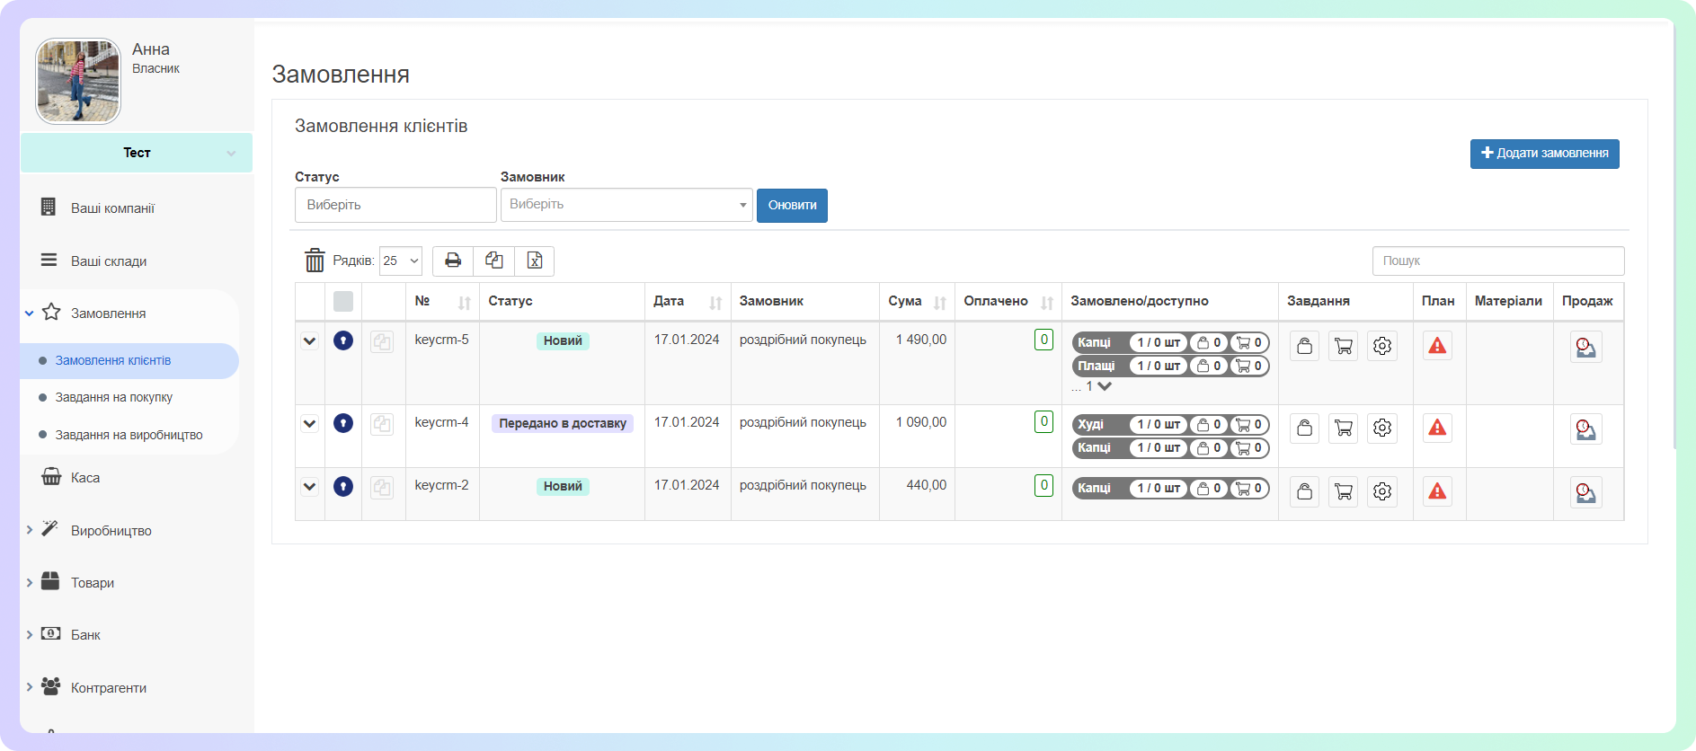Image resolution: width=1696 pixels, height=751 pixels.
Task: Click the copy table icon in toolbar
Action: (493, 261)
